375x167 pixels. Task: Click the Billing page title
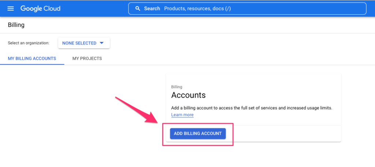coord(16,25)
